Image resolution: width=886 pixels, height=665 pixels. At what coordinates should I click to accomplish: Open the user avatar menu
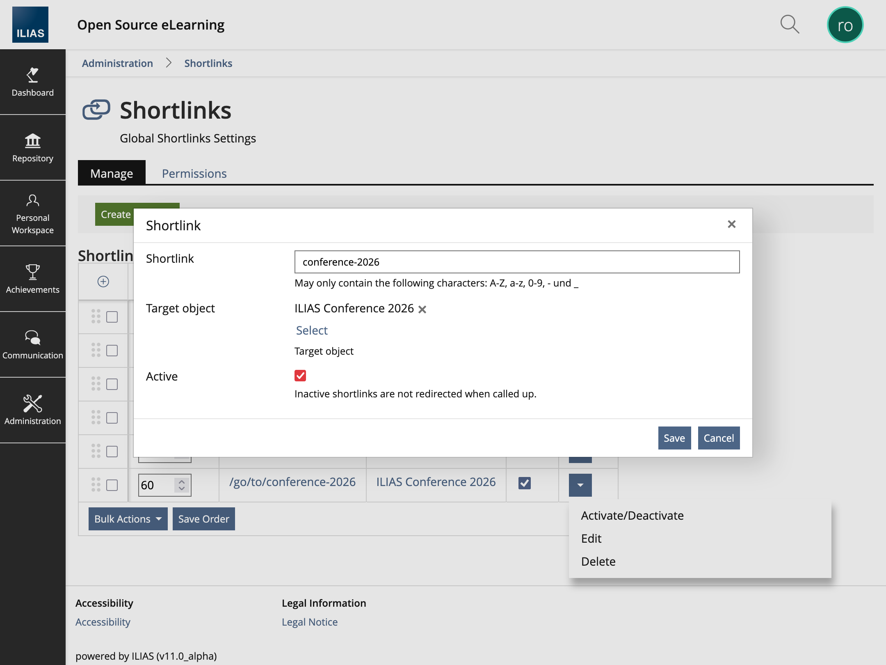tap(845, 25)
